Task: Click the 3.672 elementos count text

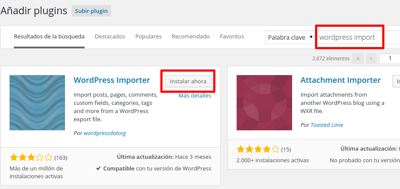Action: [x=331, y=59]
